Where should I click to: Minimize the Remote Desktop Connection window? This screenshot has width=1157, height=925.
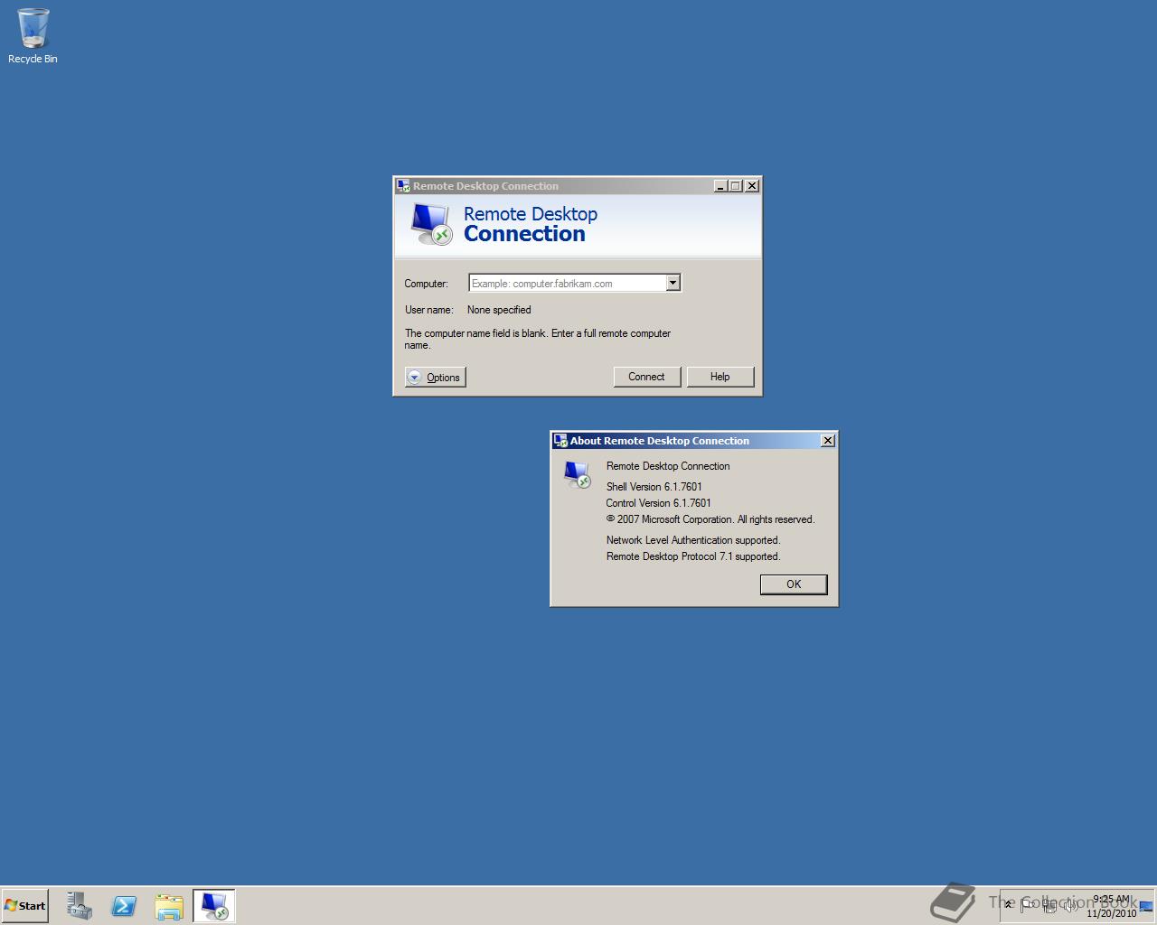[x=720, y=186]
